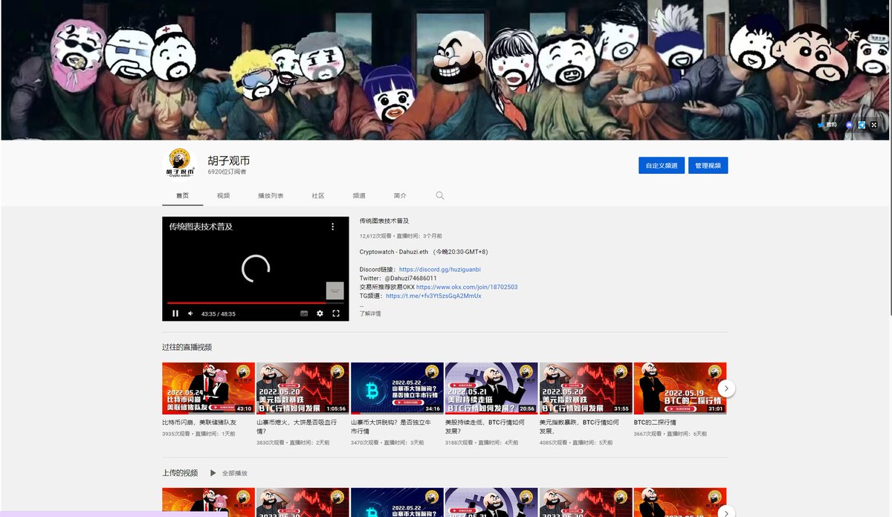892x517 pixels.
Task: Click title BTC的二探行情
Action: (x=655, y=422)
